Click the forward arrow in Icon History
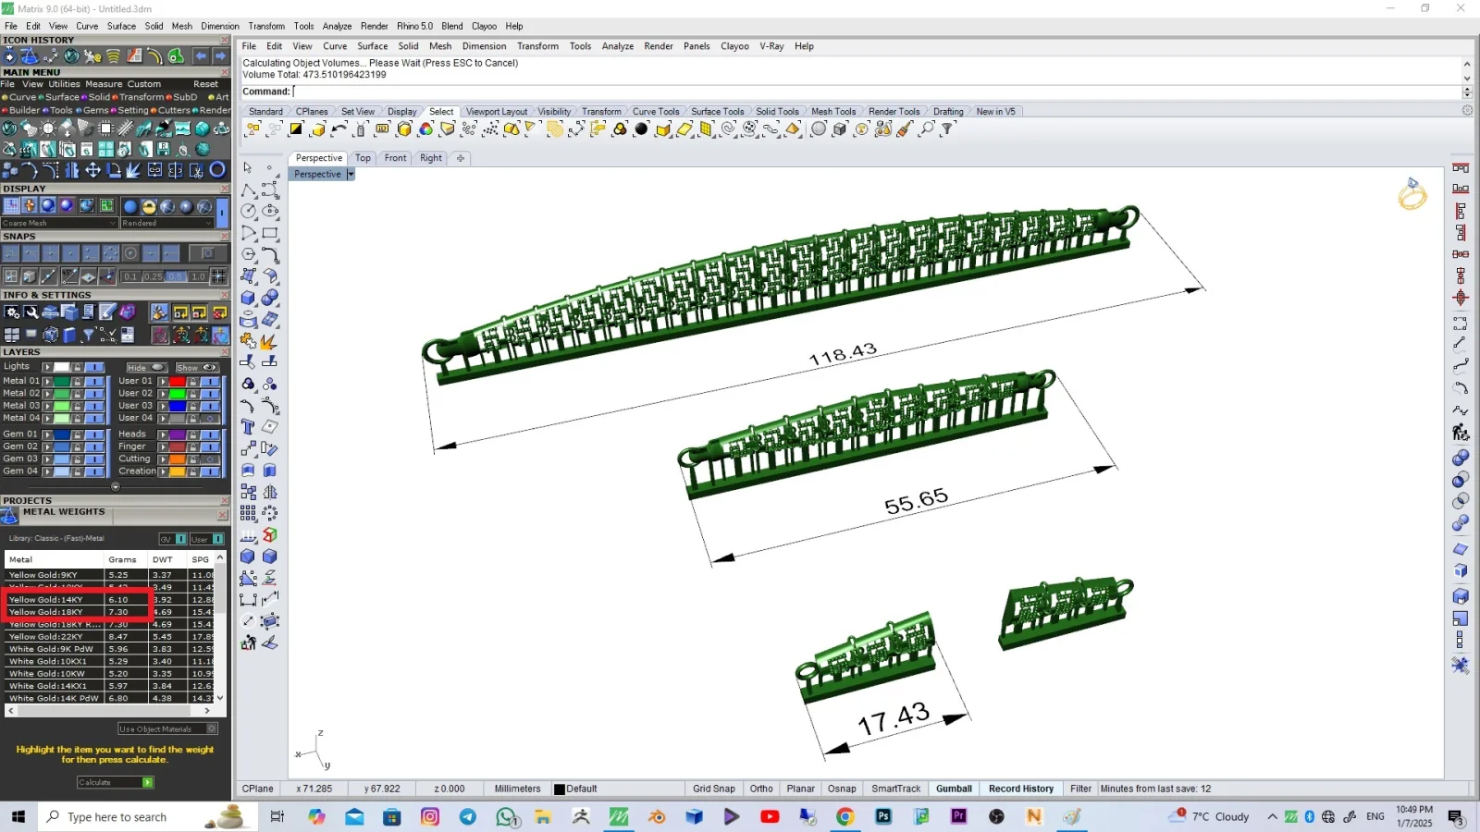This screenshot has height=832, width=1480. [220, 56]
